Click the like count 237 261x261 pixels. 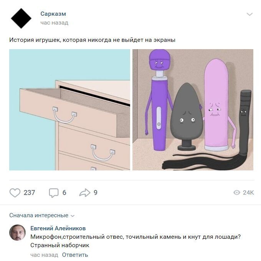point(29,193)
